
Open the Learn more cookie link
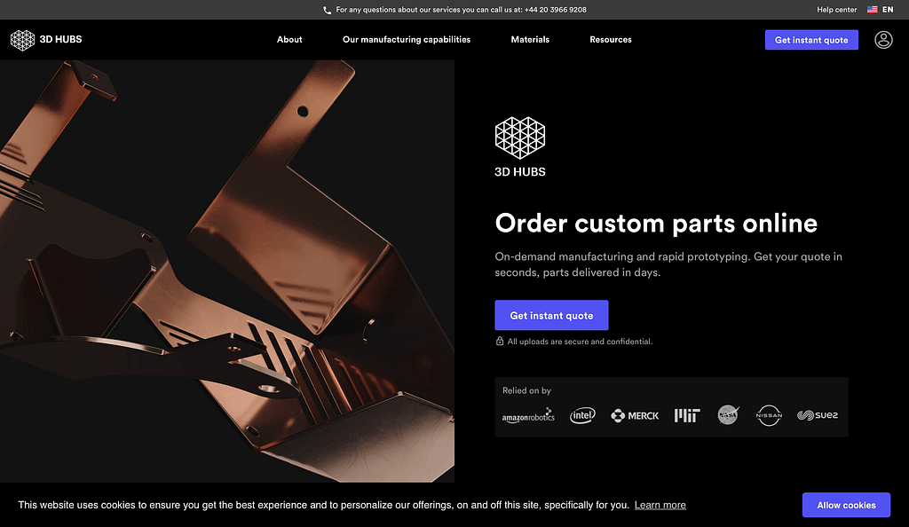(660, 505)
